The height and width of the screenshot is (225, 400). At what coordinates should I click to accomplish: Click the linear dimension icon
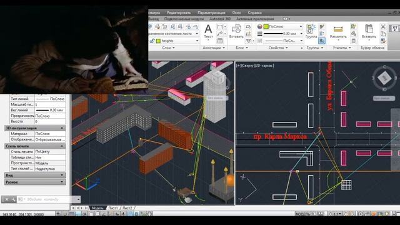pos(220,26)
